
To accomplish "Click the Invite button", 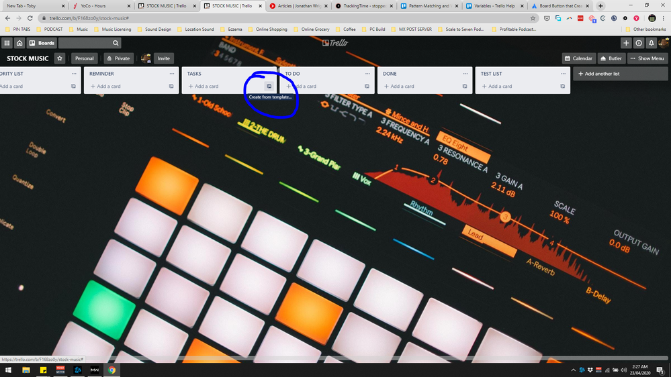I will (x=163, y=58).
